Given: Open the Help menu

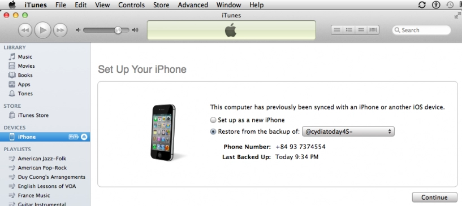Looking at the screenshot, I should pyautogui.click(x=256, y=5).
